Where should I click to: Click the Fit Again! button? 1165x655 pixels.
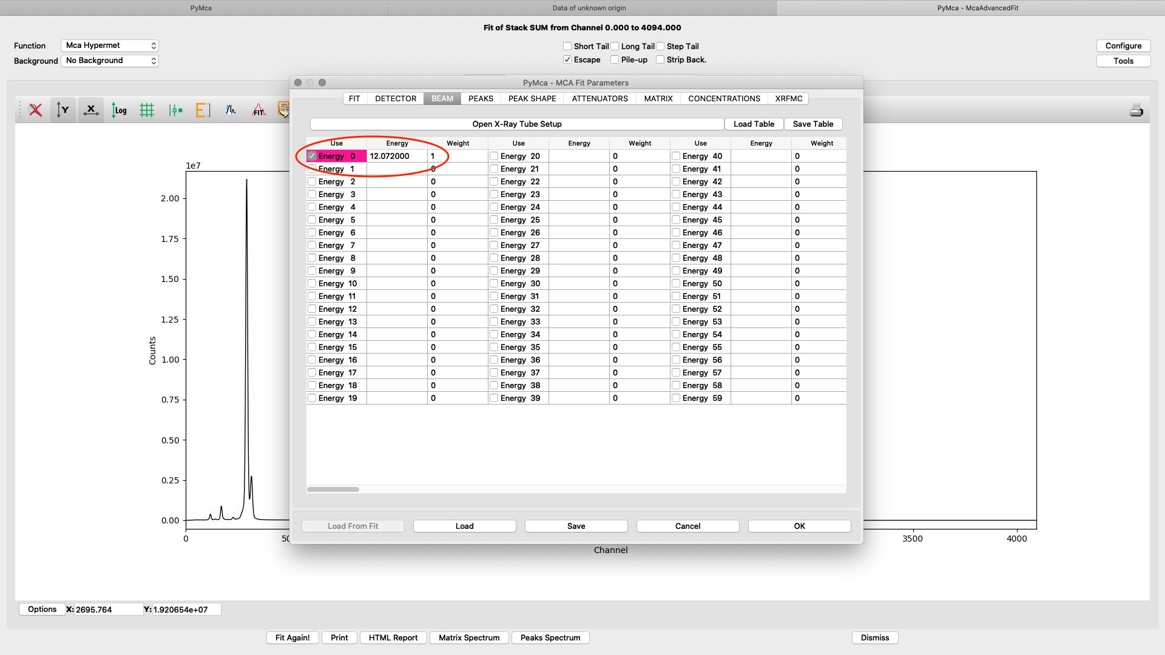(292, 637)
